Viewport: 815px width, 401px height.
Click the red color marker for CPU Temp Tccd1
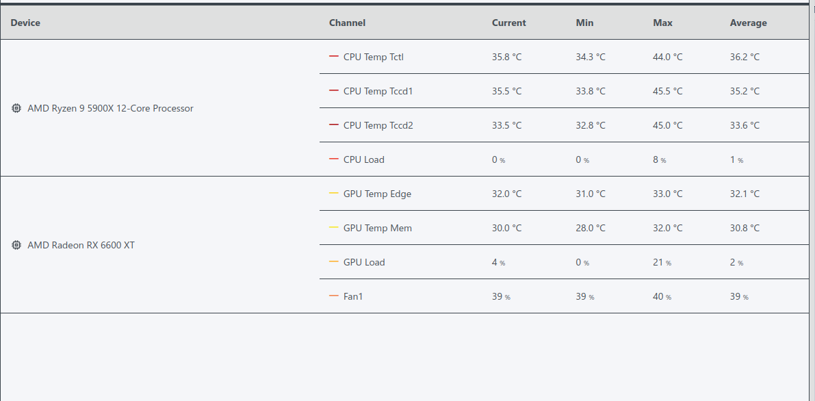coord(334,91)
